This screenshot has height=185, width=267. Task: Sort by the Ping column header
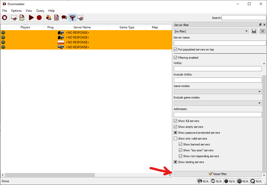50,27
